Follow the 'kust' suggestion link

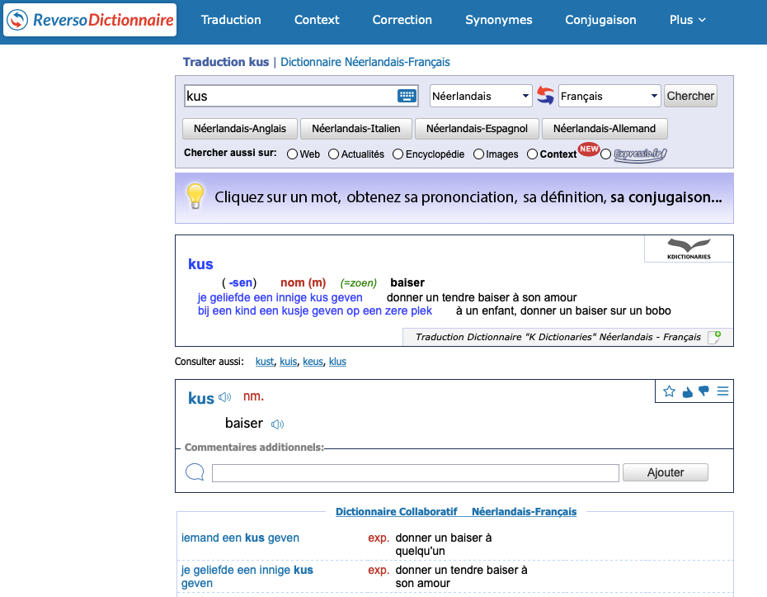264,362
